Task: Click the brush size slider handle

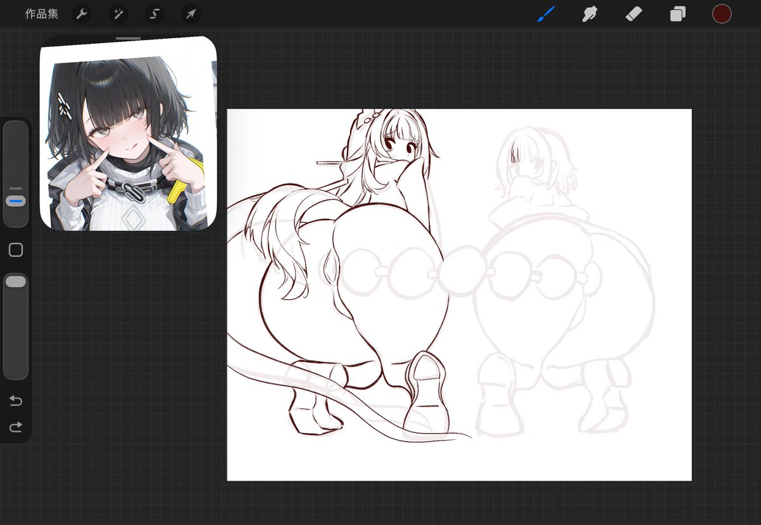Action: point(16,201)
